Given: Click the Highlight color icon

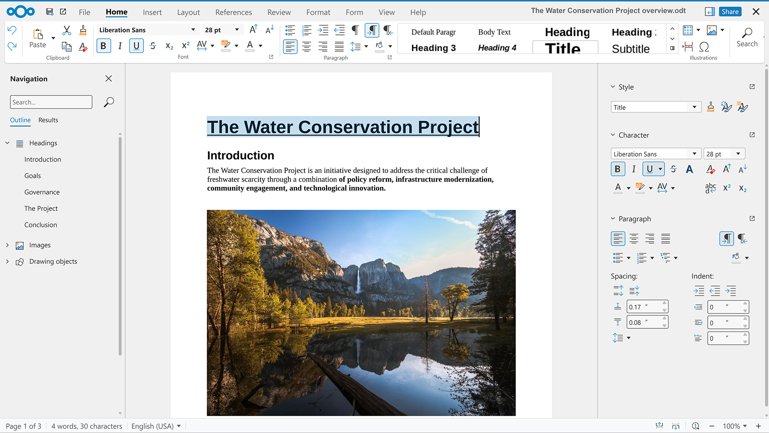Looking at the screenshot, I should pos(226,46).
